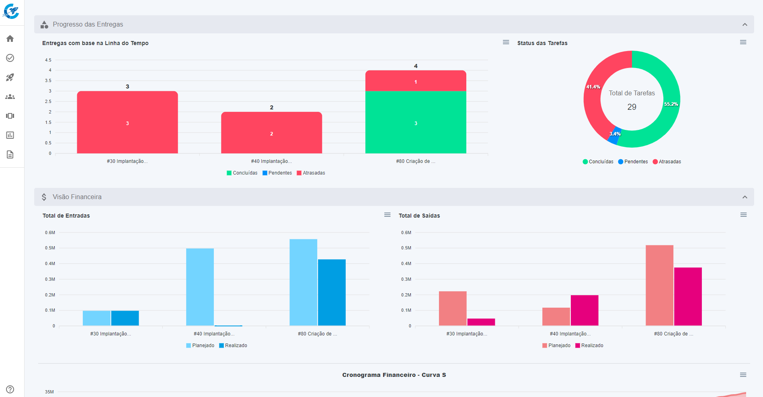
Task: Click Planejado label in Total de Saídas legend
Action: point(559,346)
